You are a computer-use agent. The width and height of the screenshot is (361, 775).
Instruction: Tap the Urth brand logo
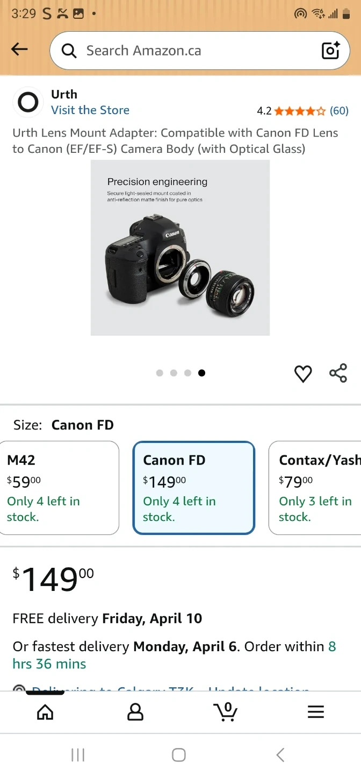[28, 102]
